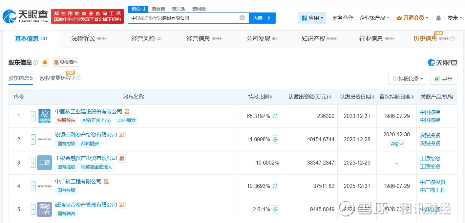Image resolution: width=465 pixels, height=223 pixels.
Task: Click equity structure icon next to 中广核工程有限公司
Action: (x=106, y=182)
